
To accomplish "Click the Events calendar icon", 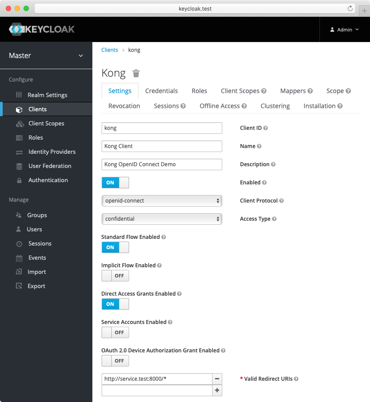I will (19, 258).
